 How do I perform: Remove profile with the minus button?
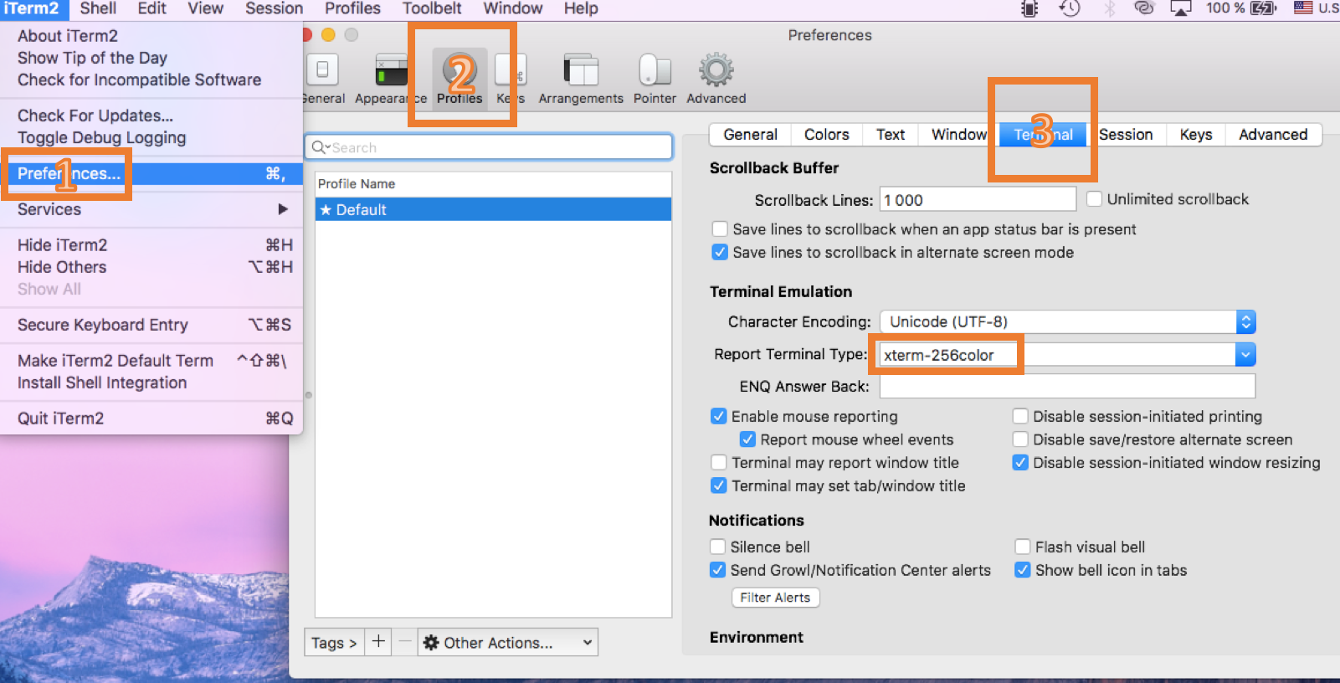[x=405, y=642]
